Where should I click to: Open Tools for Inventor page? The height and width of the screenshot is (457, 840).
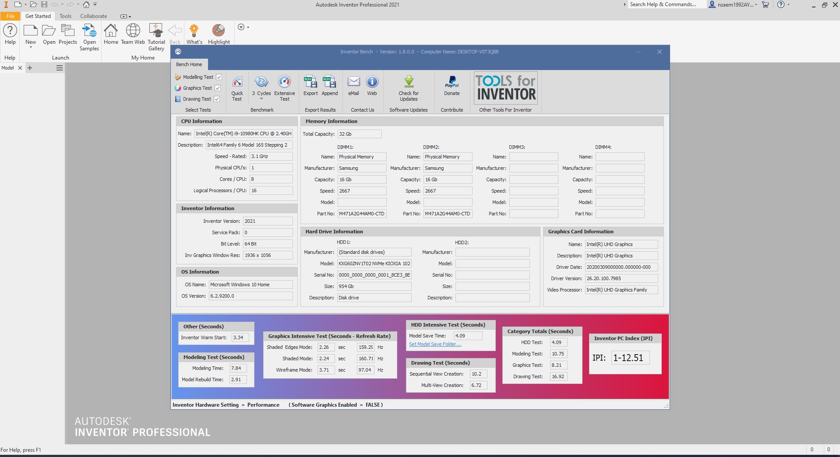click(x=505, y=88)
